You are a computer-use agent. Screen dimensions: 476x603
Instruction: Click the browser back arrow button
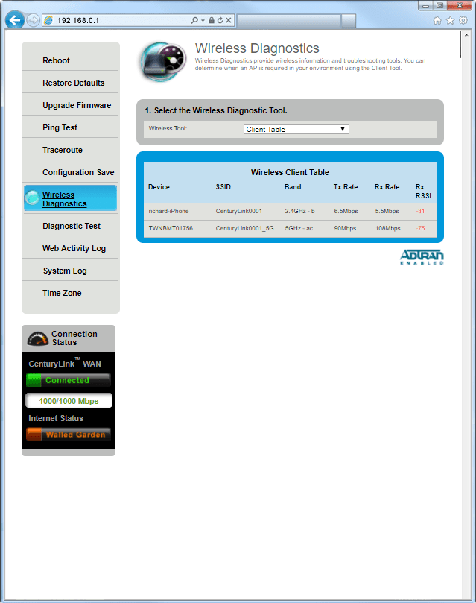(x=14, y=20)
